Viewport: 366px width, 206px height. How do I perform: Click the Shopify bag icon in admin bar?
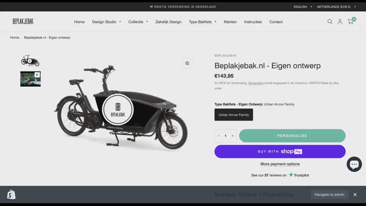(x=11, y=195)
